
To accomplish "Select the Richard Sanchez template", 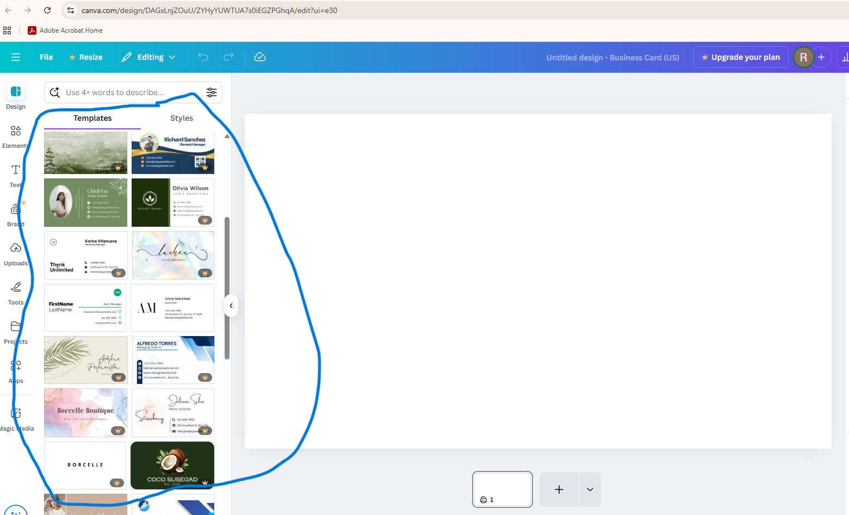I will coord(173,152).
